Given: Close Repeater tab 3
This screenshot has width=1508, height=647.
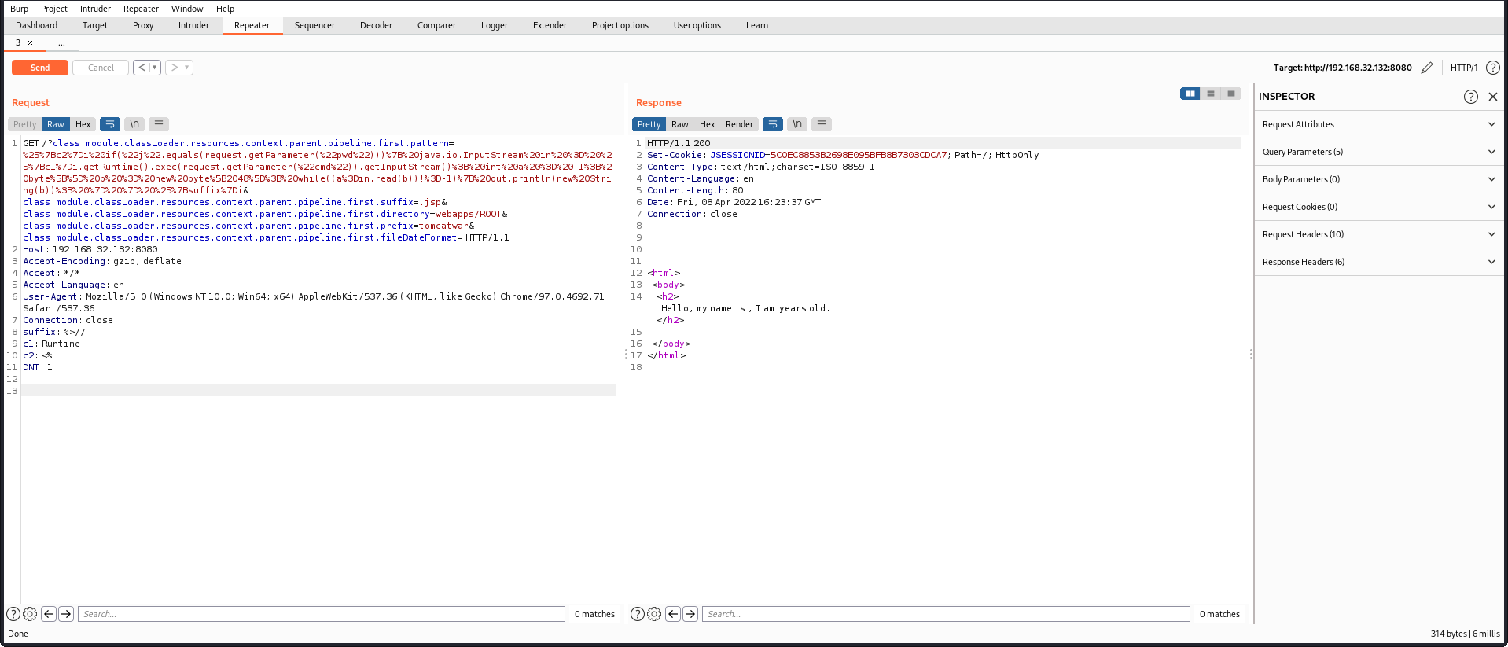Looking at the screenshot, I should pos(31,43).
